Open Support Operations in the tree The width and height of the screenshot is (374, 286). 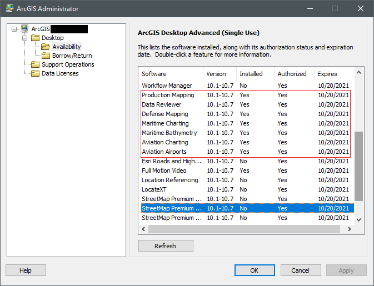point(68,64)
